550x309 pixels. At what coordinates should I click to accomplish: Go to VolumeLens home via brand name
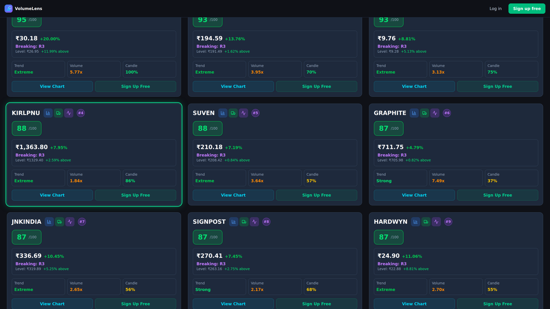28,9
